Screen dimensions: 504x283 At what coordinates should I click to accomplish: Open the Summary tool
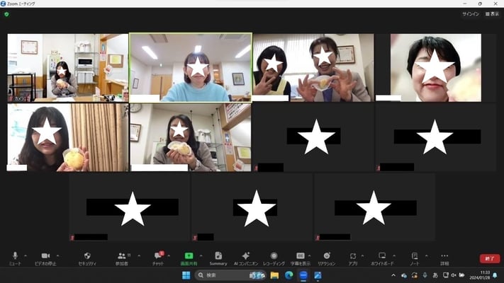click(218, 256)
